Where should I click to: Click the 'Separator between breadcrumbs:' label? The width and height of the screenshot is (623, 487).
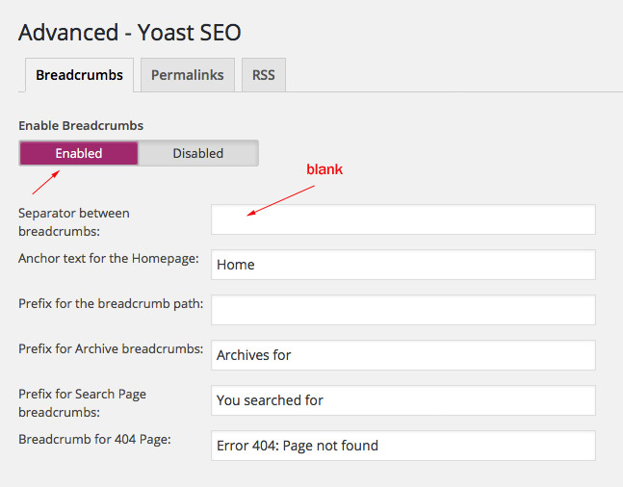point(73,222)
